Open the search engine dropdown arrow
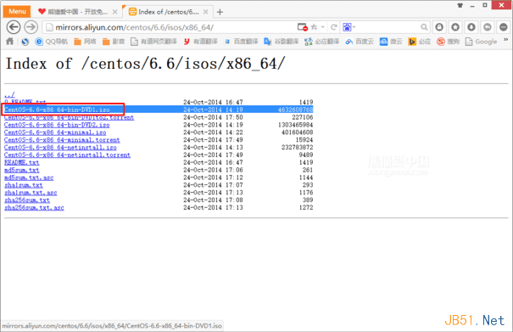Viewport: 513px width, 332px height. pyautogui.click(x=354, y=27)
